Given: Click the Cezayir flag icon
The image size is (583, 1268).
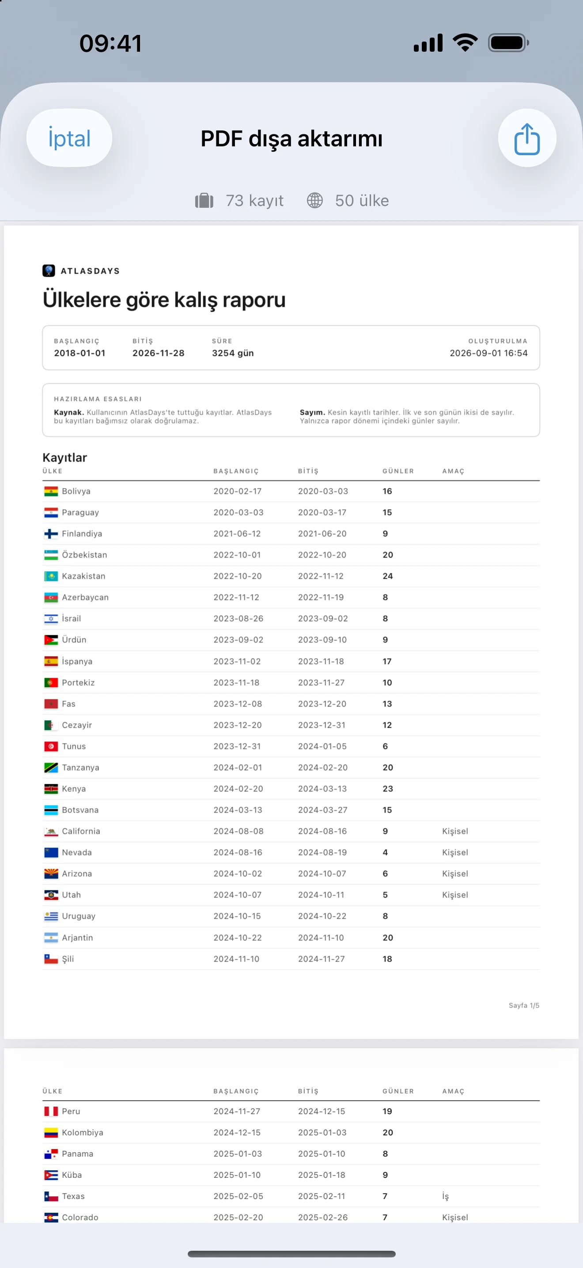Looking at the screenshot, I should tap(51, 725).
